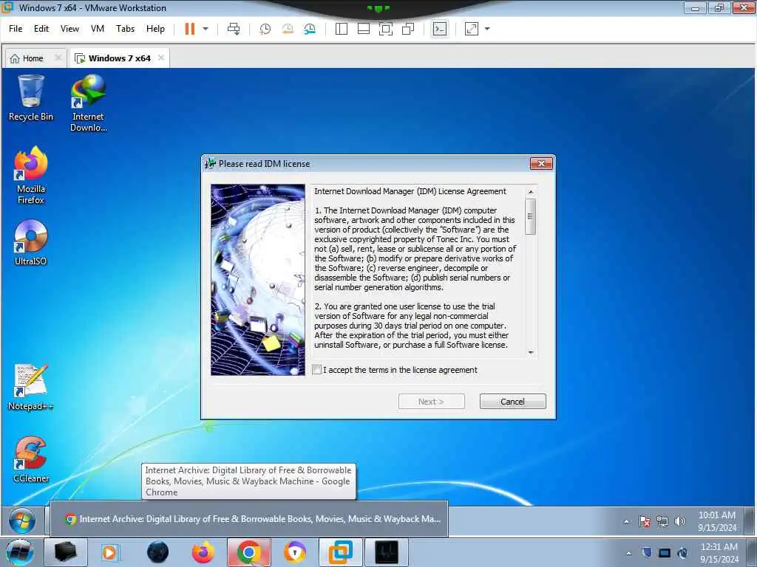Open Firefox from the host taskbar
The height and width of the screenshot is (567, 757).
click(203, 552)
